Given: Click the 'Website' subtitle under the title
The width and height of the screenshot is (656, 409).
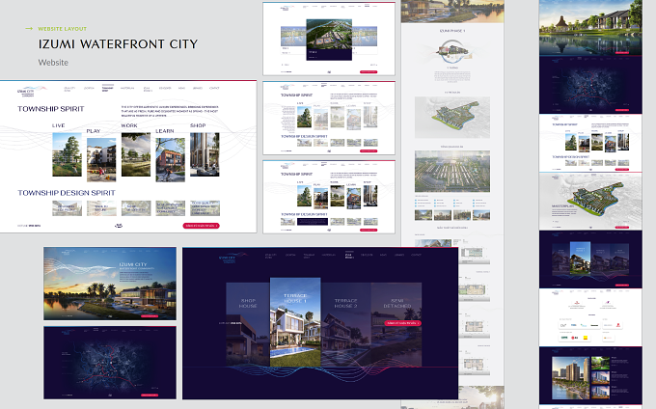Looking at the screenshot, I should pyautogui.click(x=53, y=63).
